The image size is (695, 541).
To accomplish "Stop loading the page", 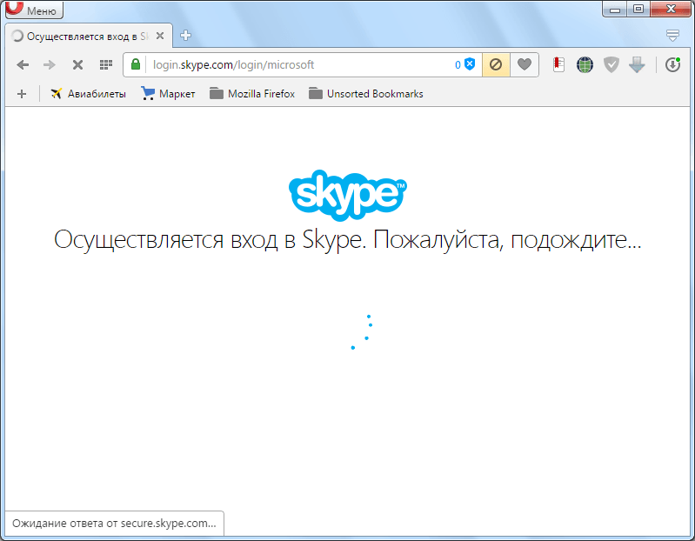I will [77, 65].
